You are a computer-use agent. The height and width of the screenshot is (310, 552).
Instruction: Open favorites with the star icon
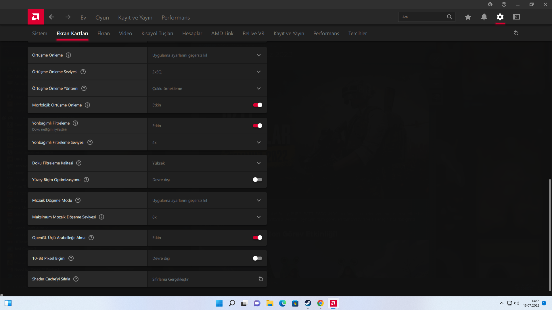(468, 17)
